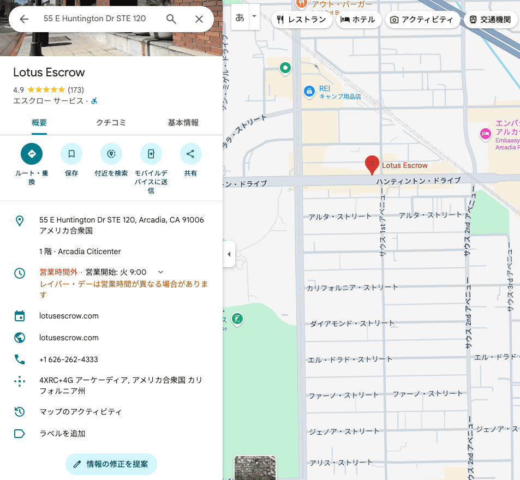Screen dimensions: 520x480
Task: Open lotusescrow.com booking link beside calendar
Action: 69,316
